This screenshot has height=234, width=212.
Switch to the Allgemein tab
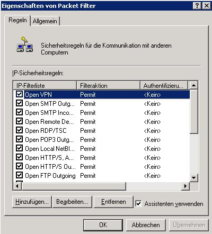(45, 21)
